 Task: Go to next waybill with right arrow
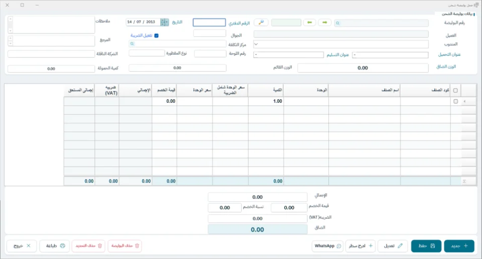[x=325, y=23]
